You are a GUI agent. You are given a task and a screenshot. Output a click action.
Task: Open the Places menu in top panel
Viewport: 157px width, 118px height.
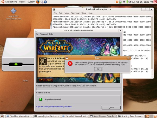click(22, 2)
